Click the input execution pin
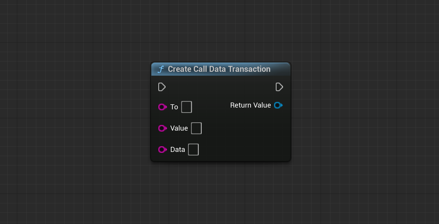This screenshot has width=439, height=224. [x=162, y=87]
